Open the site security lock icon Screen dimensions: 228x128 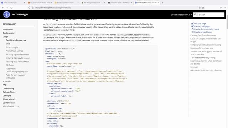[32, 7]
